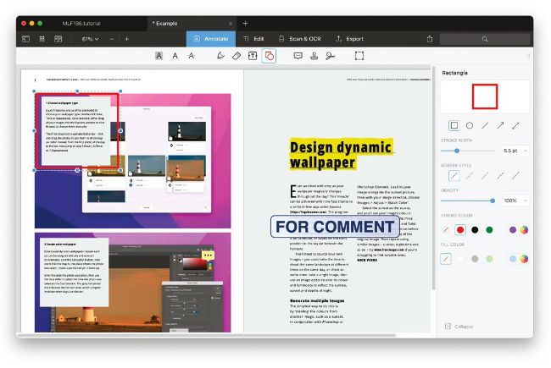The image size is (551, 368).
Task: Select the signature tool
Action: 330,56
